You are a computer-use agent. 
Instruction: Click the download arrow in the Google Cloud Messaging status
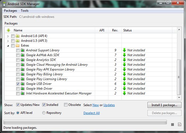tap(124, 65)
